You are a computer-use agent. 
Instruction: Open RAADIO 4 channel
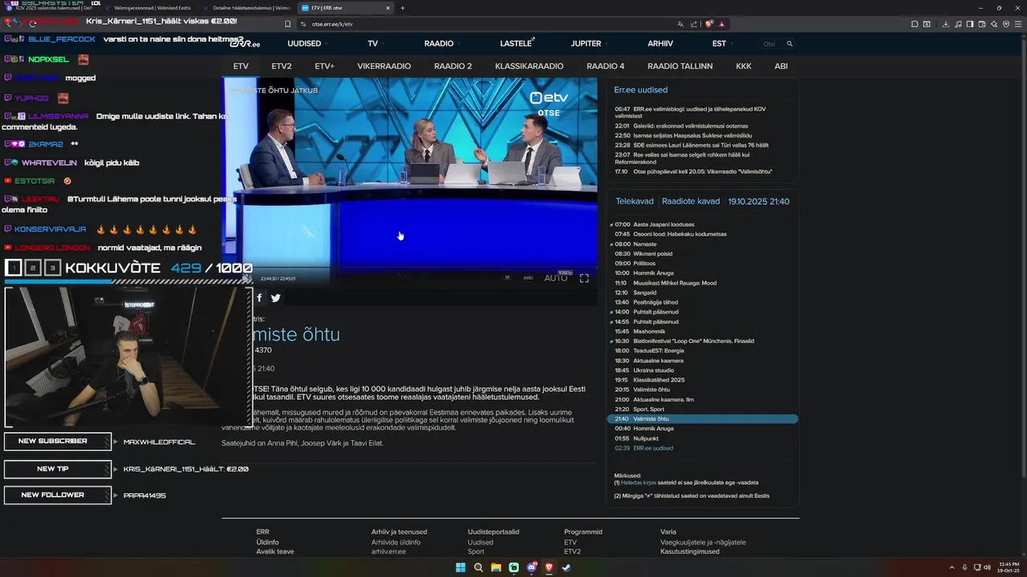(x=606, y=67)
